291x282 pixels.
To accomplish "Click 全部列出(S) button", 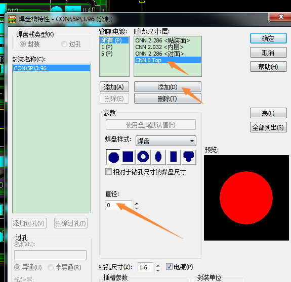I will 268,127.
